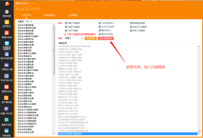
Task: Click the keyword list scroll-down arrow
Action: coord(54,134)
